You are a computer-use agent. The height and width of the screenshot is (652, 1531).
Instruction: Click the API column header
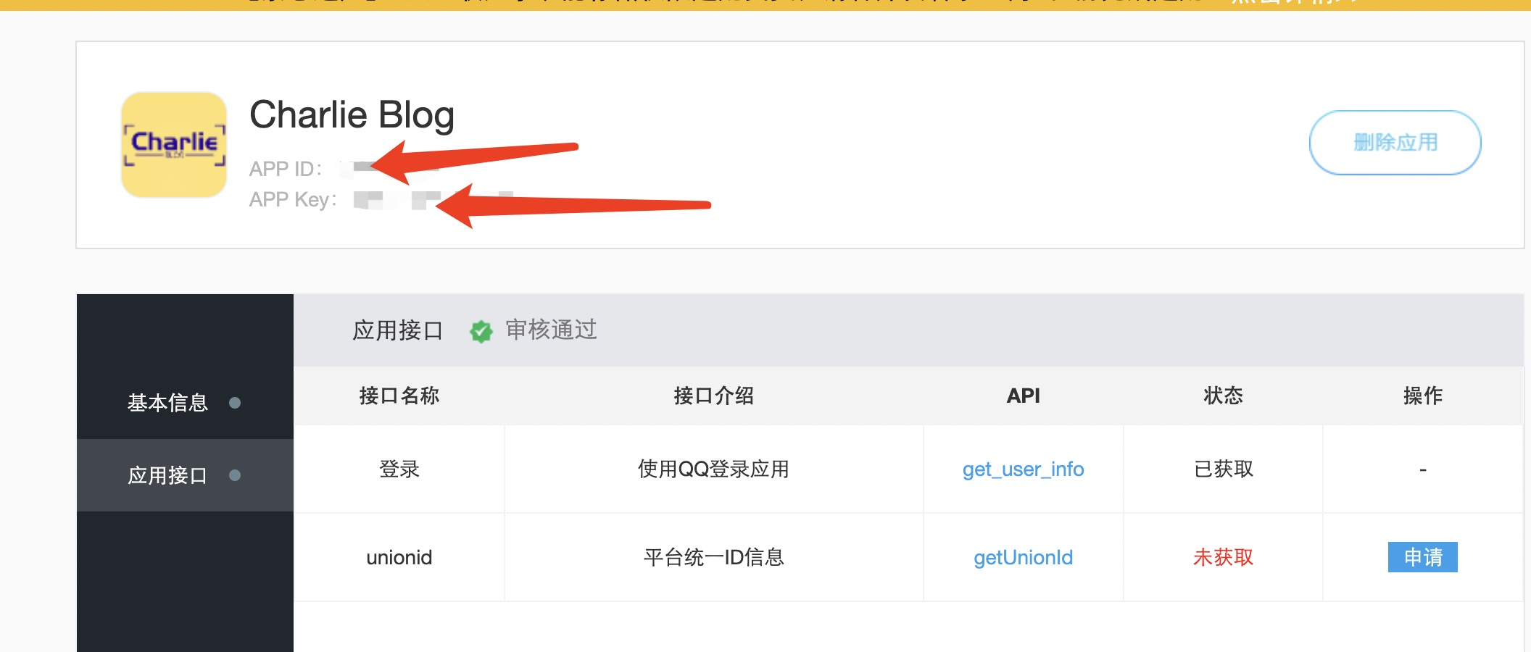[1023, 396]
